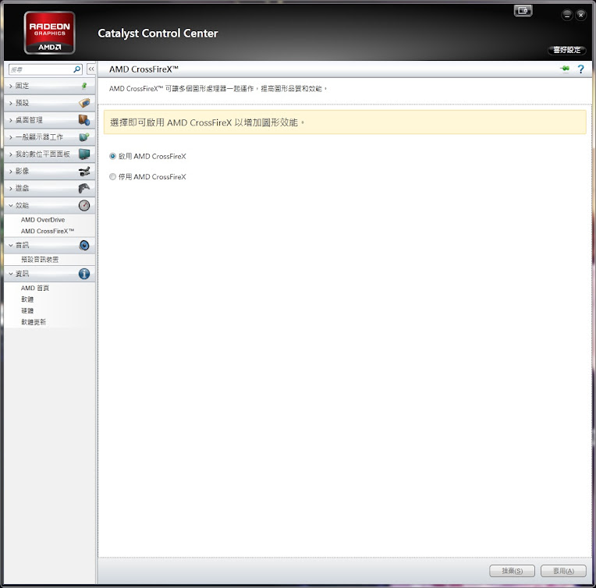Click the 影像 video camera icon
596x588 pixels.
pos(84,171)
